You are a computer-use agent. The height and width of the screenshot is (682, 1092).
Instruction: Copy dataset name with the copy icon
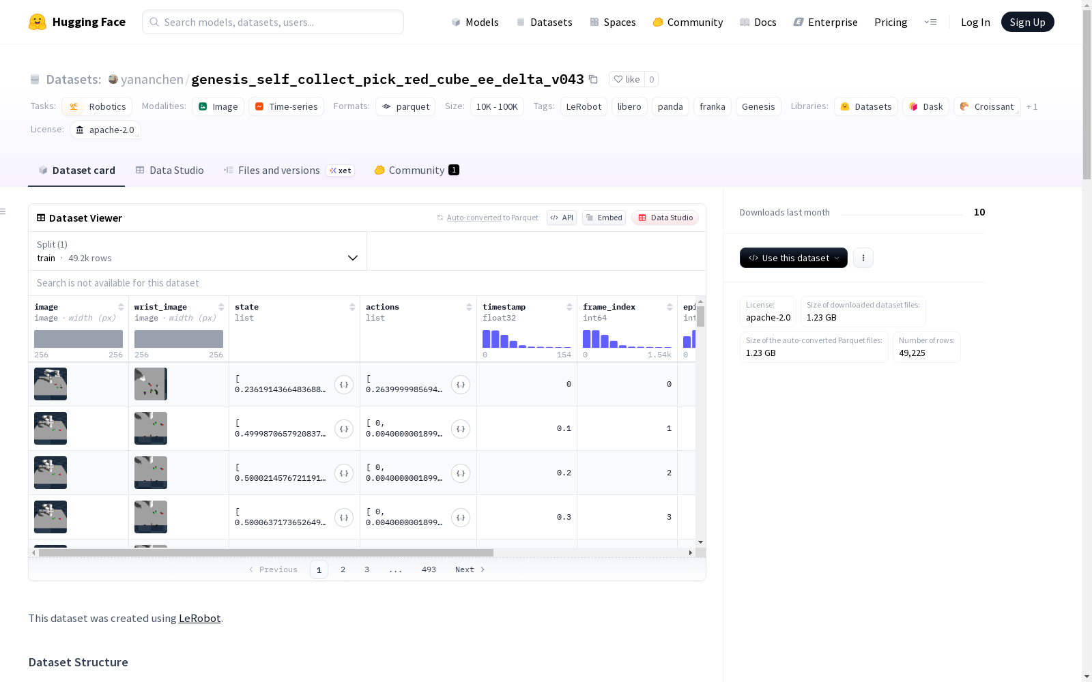pos(593,79)
